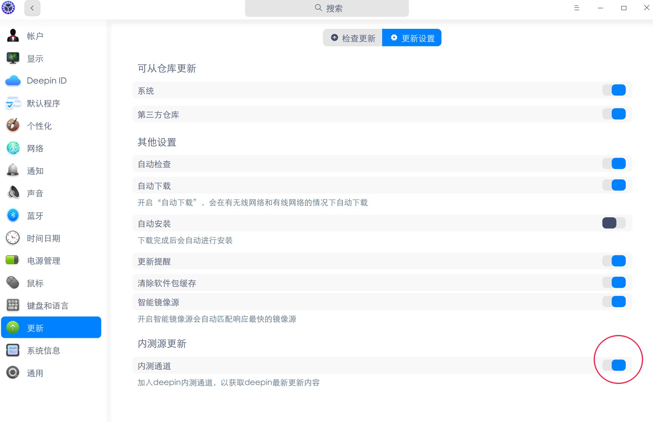Click the 通用 gear icon
This screenshot has height=422, width=653.
pos(13,373)
